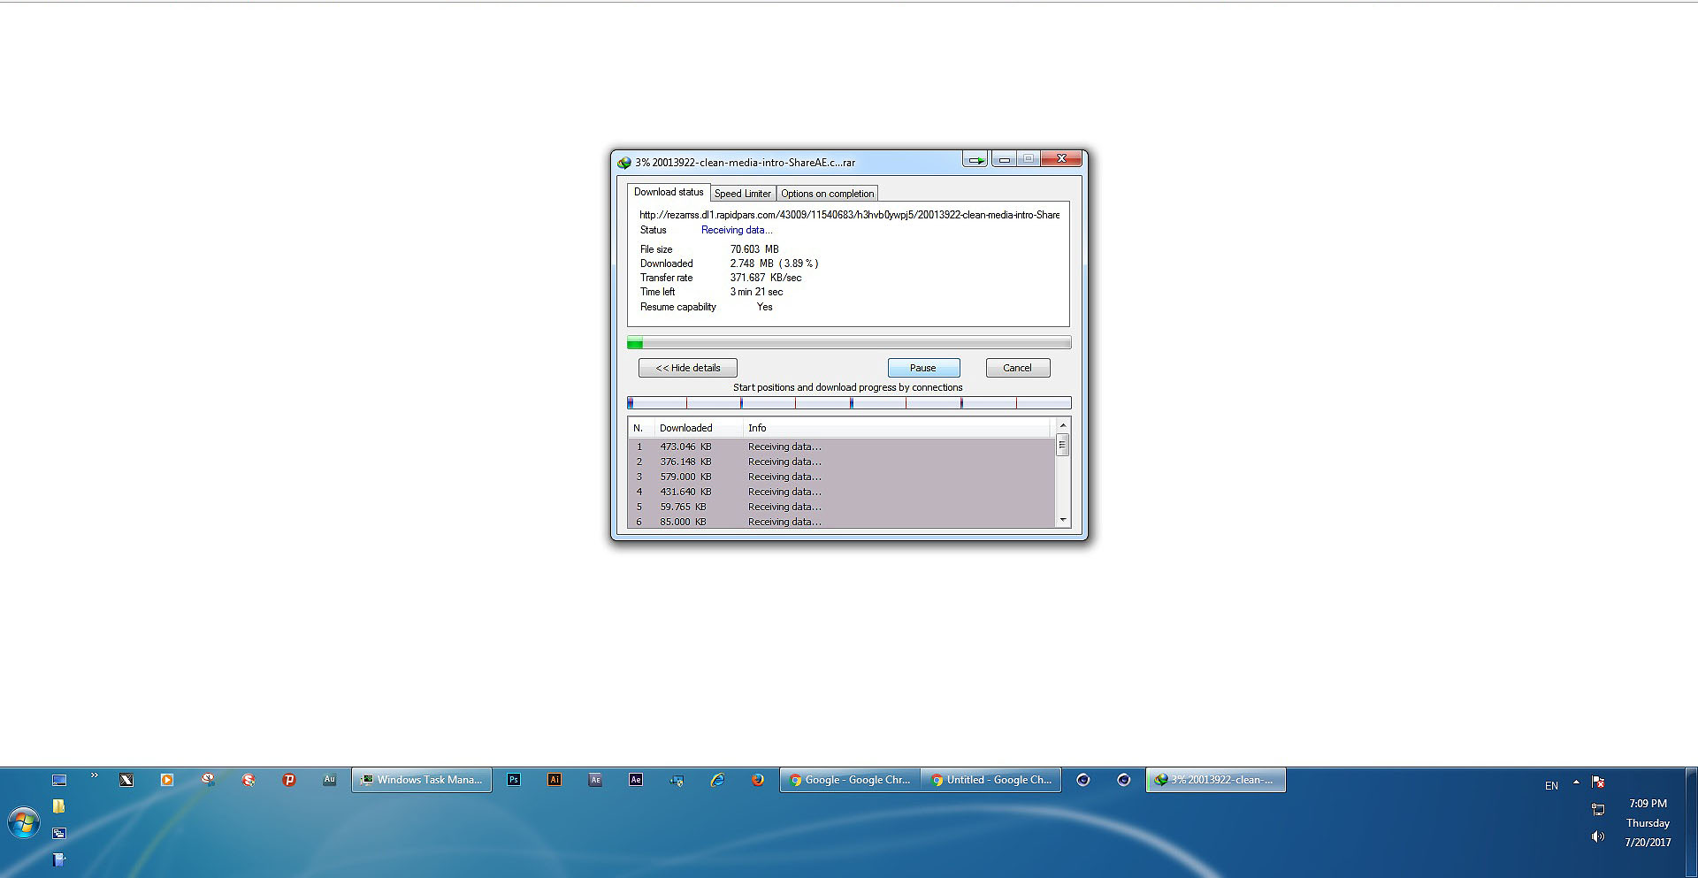This screenshot has height=878, width=1698.
Task: Click the Show Desktop quick launch icon
Action: 59,780
